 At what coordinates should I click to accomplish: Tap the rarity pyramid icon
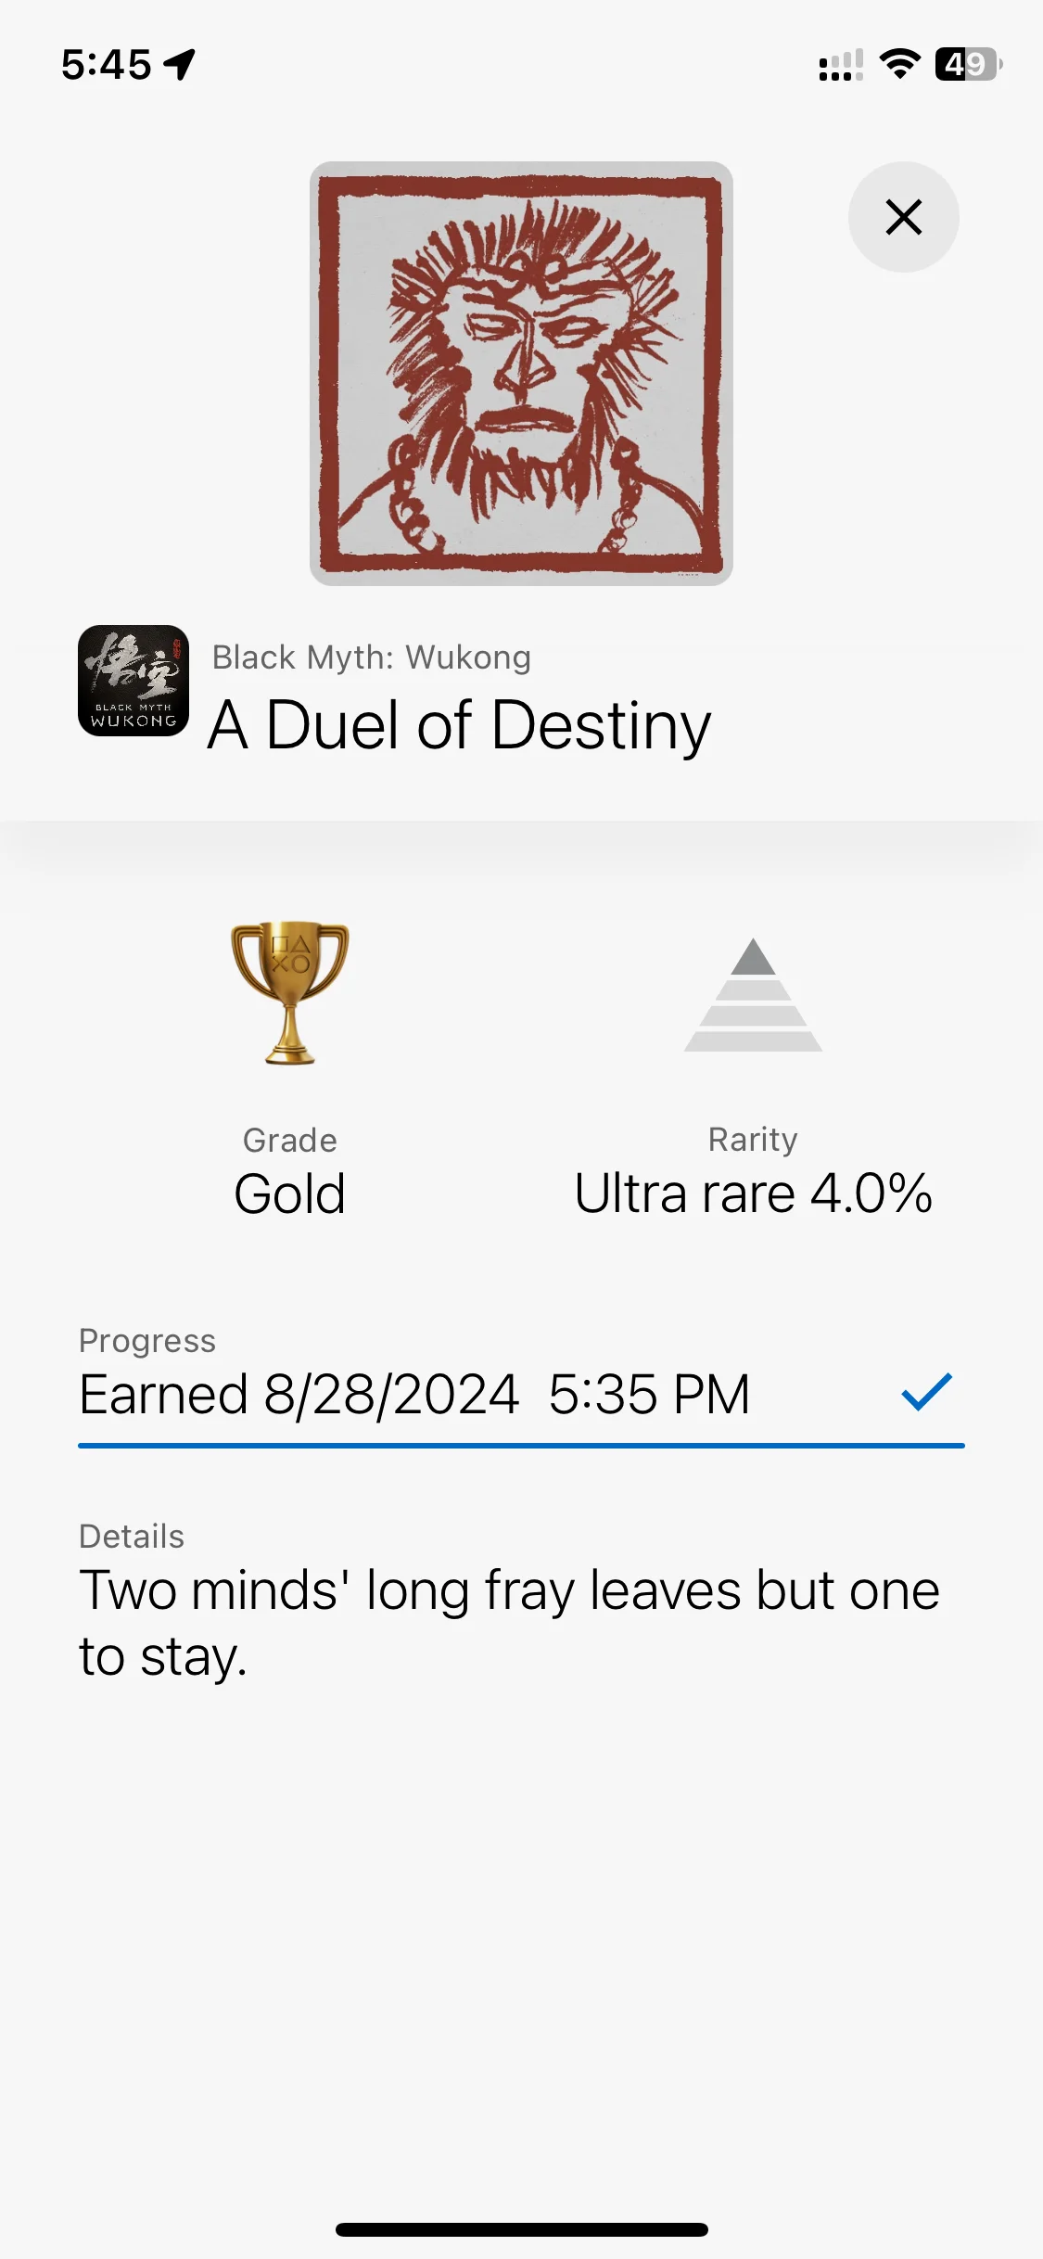tap(753, 995)
